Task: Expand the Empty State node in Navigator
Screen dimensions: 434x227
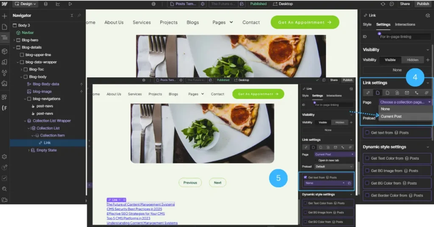Action: coord(29,150)
